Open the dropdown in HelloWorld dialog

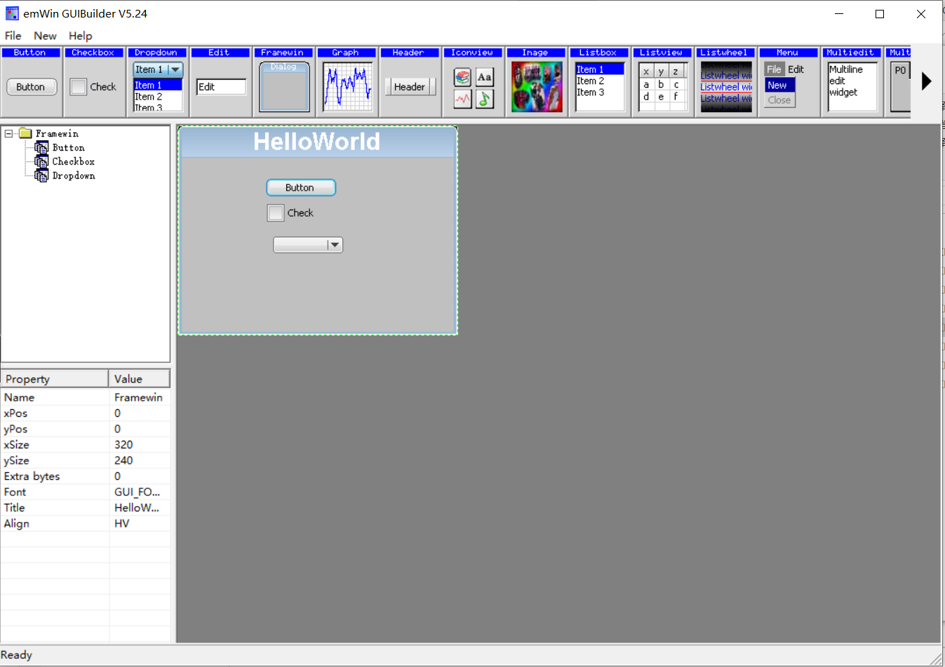[x=335, y=245]
